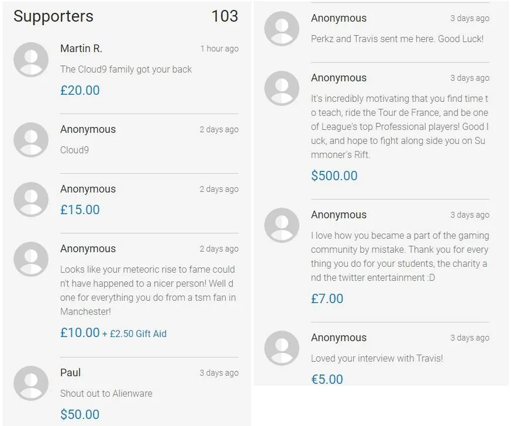The width and height of the screenshot is (511, 426).
Task: Click the "+ £2.50 Gift Aid" label
Action: [134, 334]
